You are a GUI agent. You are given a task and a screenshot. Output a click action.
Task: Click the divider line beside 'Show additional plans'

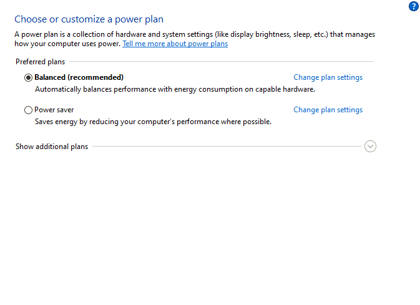point(227,147)
